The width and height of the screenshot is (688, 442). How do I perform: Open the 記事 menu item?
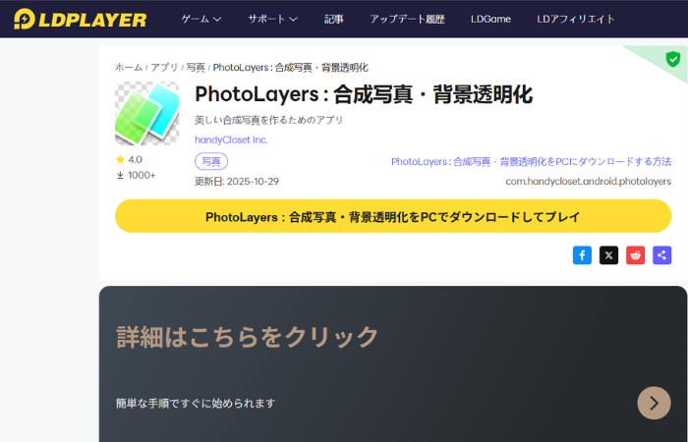334,19
